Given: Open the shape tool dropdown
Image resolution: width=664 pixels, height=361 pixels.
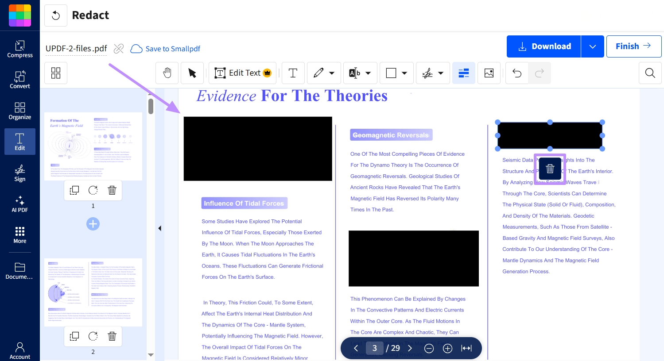Looking at the screenshot, I should point(404,73).
